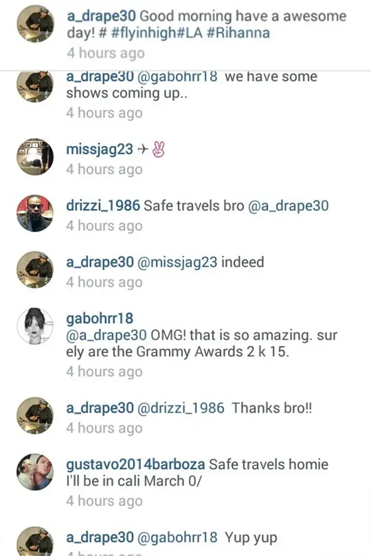Open missjag23's profile picture

[x=35, y=157]
